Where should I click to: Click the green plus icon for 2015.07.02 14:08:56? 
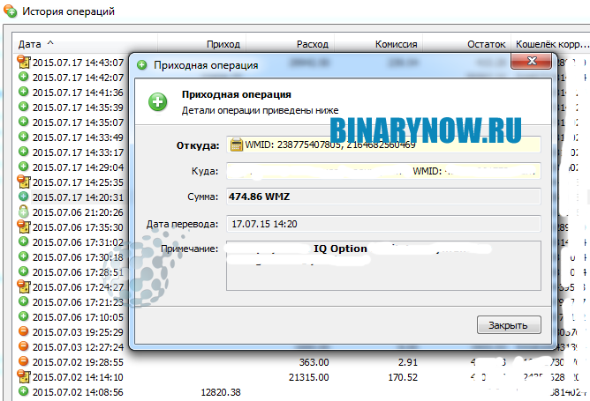23,391
